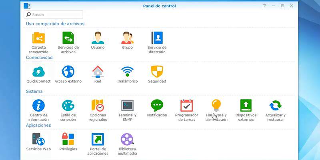
Task: Open the Servicios Web icon
Action: coord(38,139)
